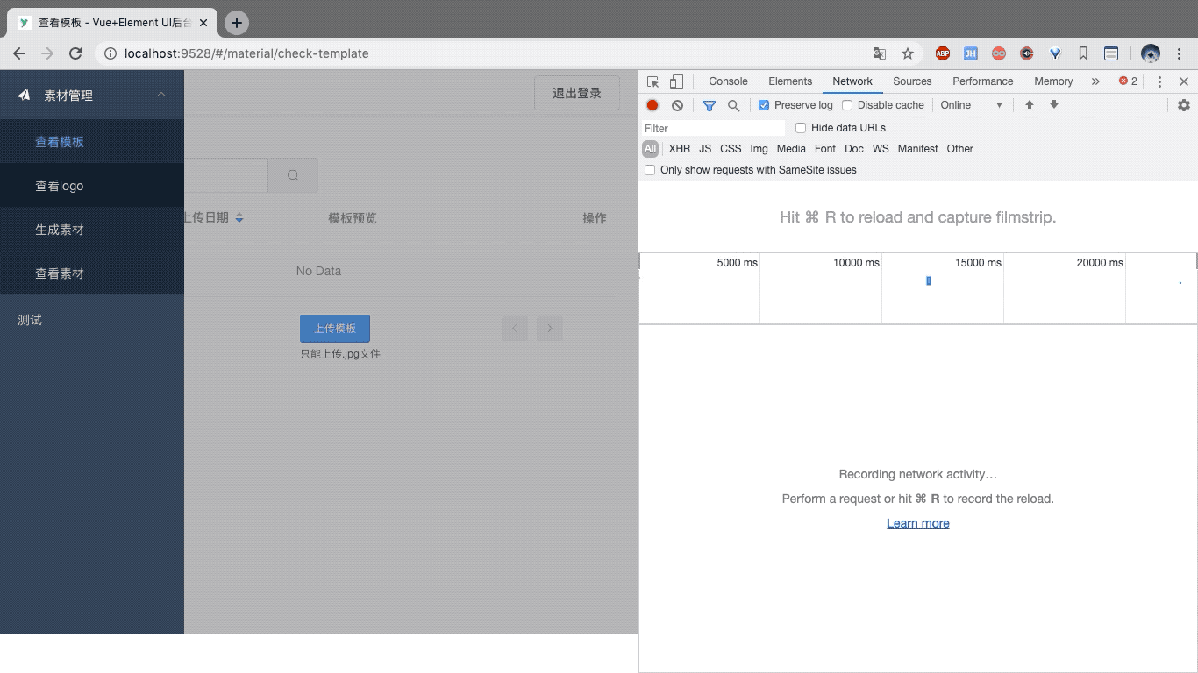Activate the inspect element cursor tool
Screen dimensions: 1198x673
(651, 81)
